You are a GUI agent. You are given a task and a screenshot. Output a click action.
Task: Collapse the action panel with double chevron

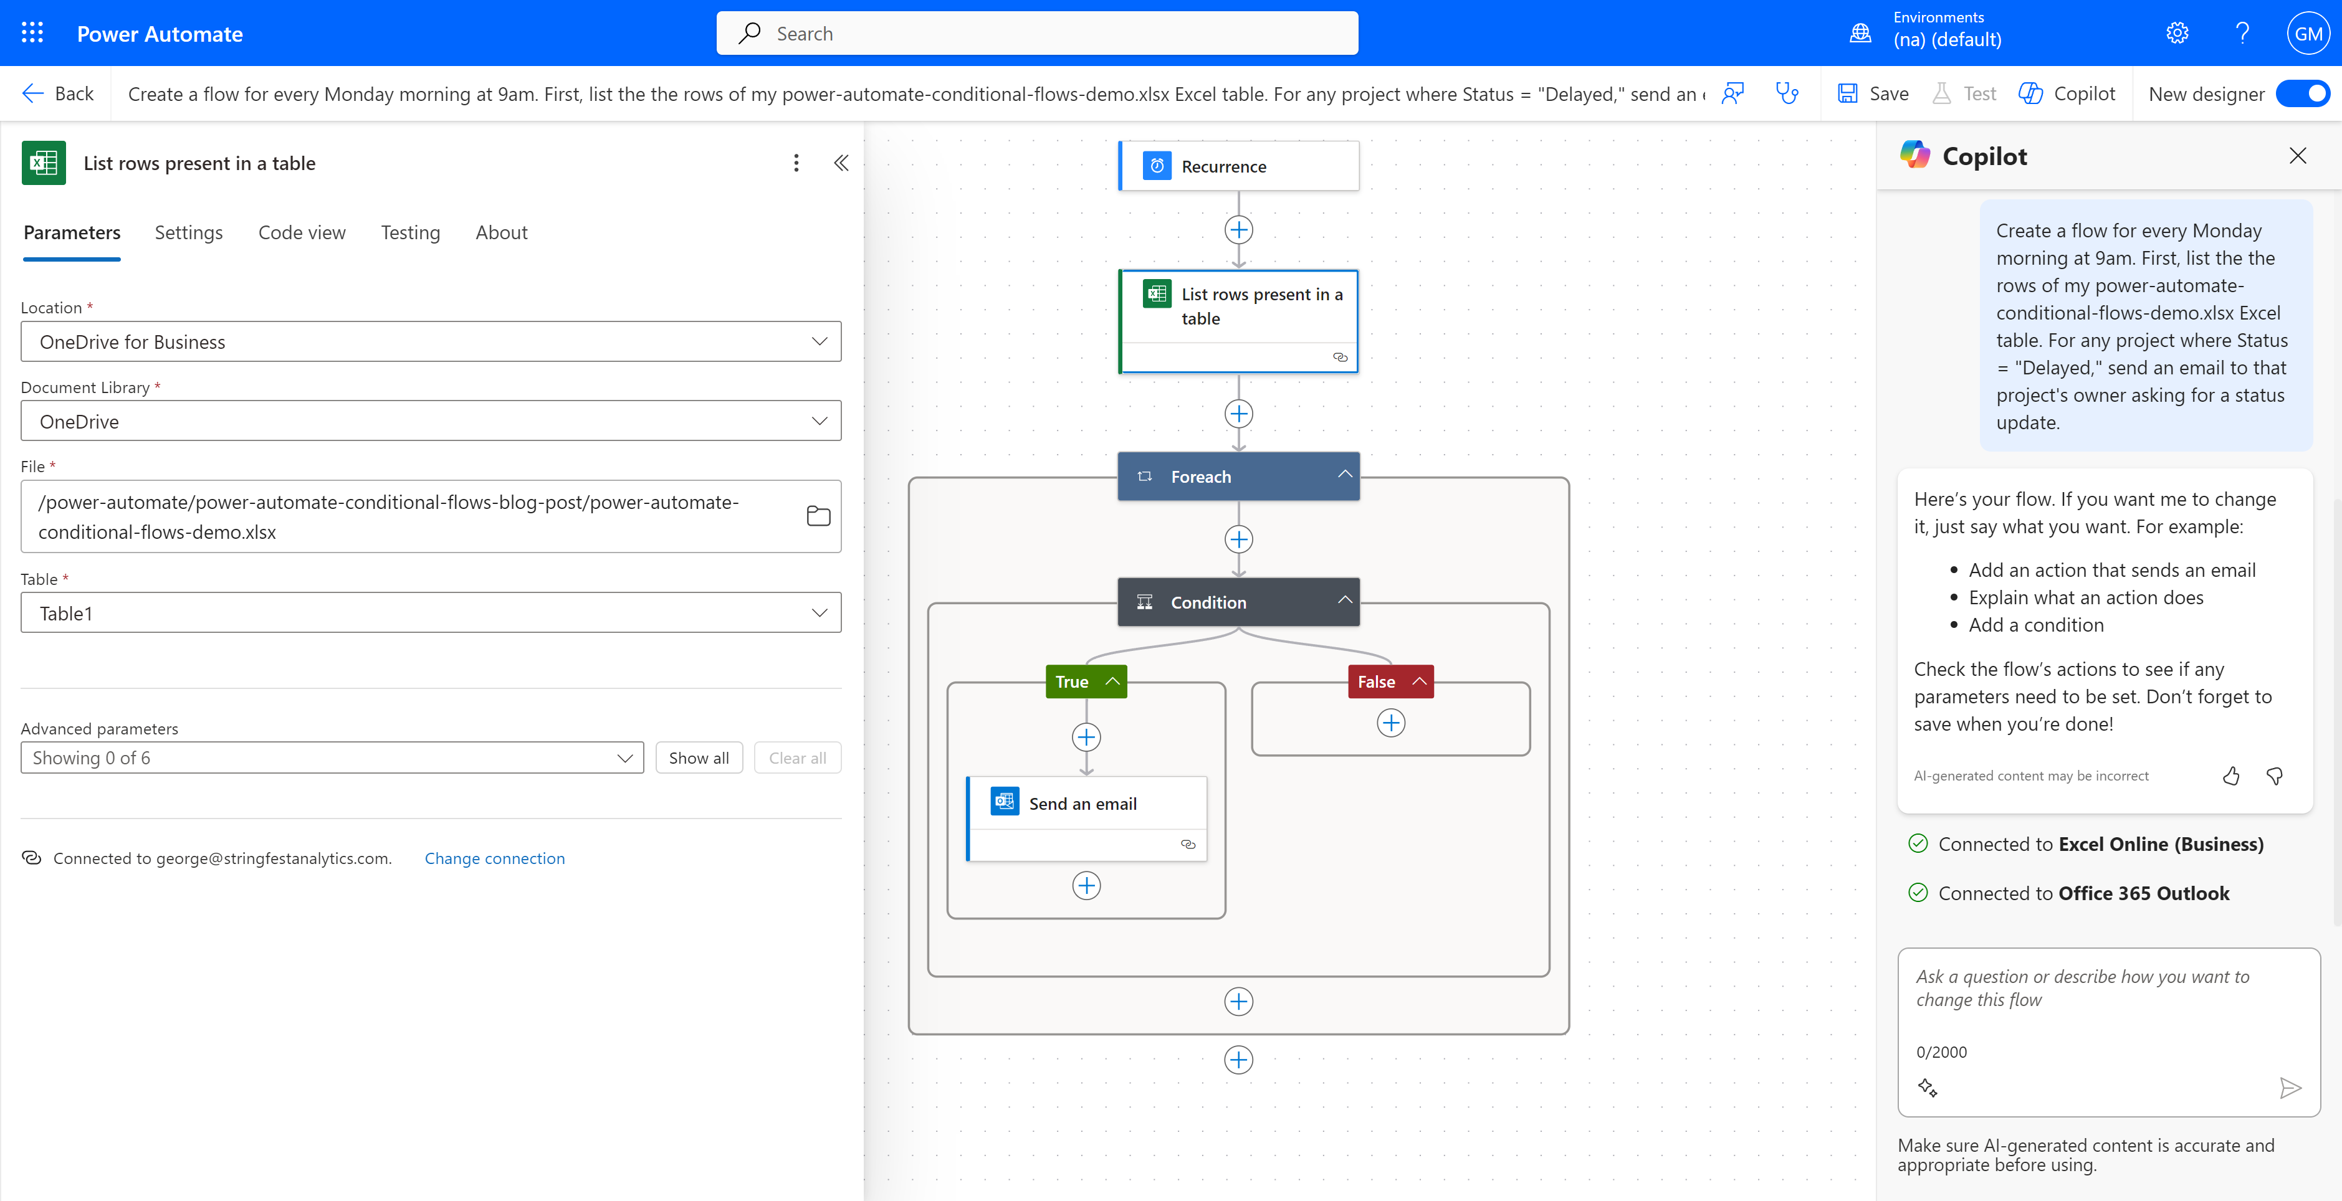(x=841, y=163)
